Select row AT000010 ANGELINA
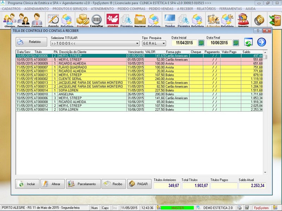Viewport: 282px width, 211px height. 139,94
